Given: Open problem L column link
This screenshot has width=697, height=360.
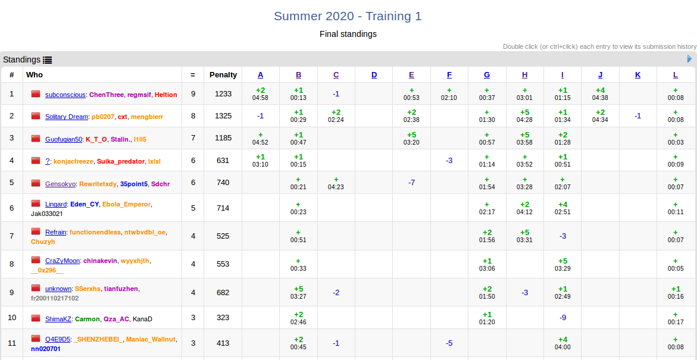Looking at the screenshot, I should point(676,75).
